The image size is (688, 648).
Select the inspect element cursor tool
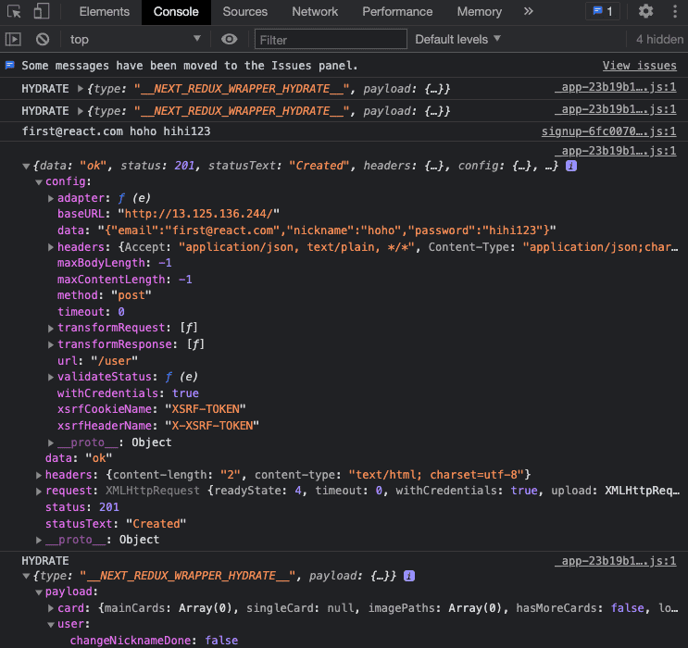coord(14,12)
